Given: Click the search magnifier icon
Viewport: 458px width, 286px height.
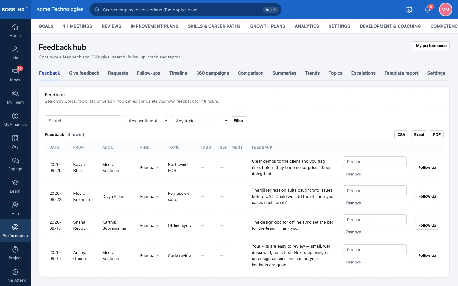Looking at the screenshot, I should coord(97,10).
